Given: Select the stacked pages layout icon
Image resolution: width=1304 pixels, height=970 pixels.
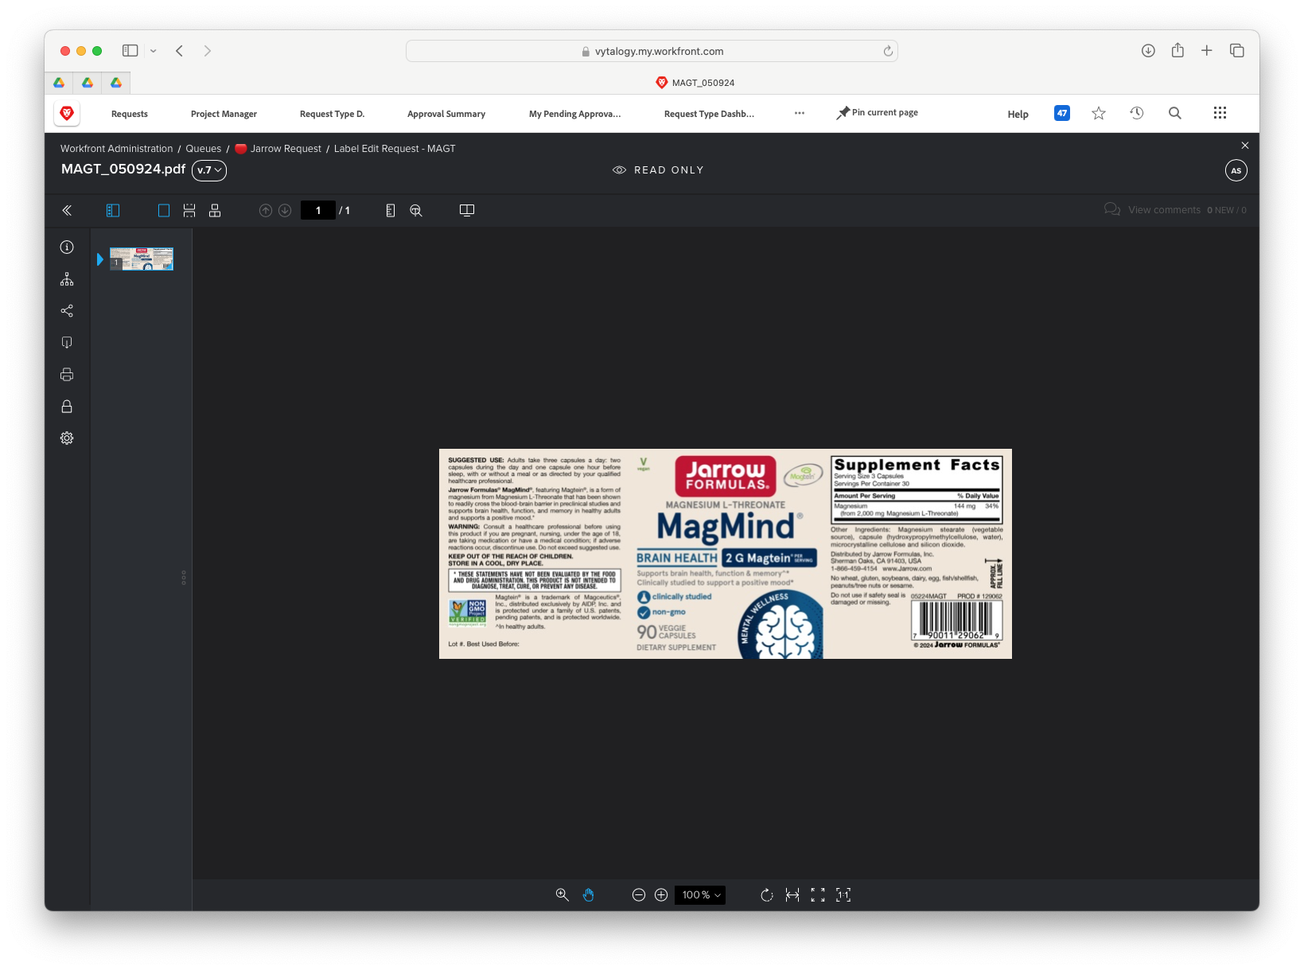Looking at the screenshot, I should (x=215, y=210).
